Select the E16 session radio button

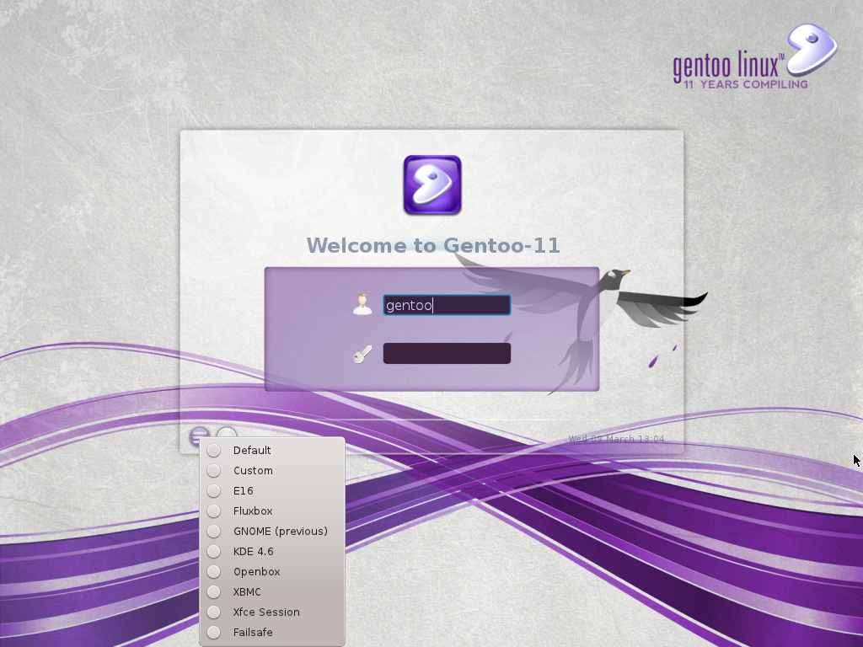(213, 490)
